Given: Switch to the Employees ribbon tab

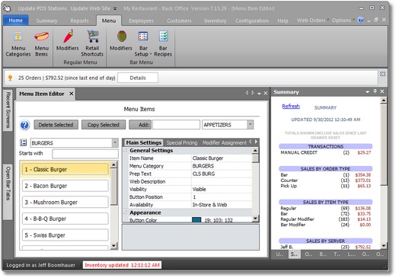Looking at the screenshot, I should (x=141, y=21).
